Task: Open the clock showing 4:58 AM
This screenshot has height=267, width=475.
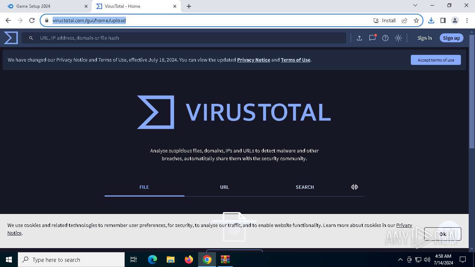Action: 443,259
